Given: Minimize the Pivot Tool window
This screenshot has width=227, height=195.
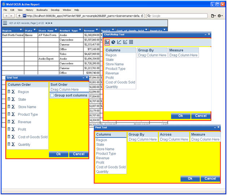Looking at the screenshot, I should (x=215, y=127).
